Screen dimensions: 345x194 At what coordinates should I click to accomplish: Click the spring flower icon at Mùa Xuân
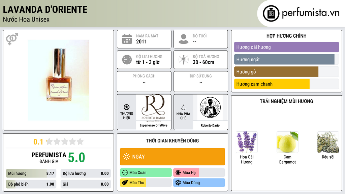pos(125,173)
